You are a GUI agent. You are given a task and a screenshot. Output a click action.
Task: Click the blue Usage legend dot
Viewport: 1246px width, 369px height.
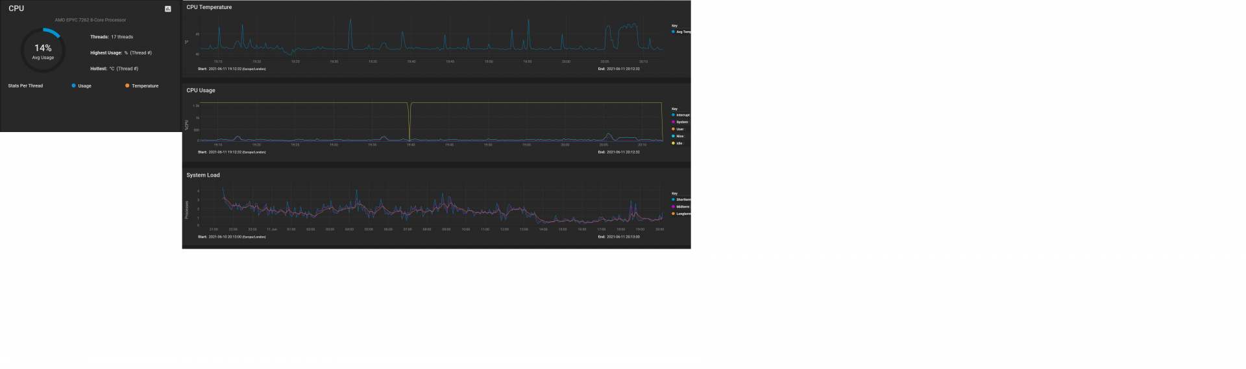[x=74, y=85]
